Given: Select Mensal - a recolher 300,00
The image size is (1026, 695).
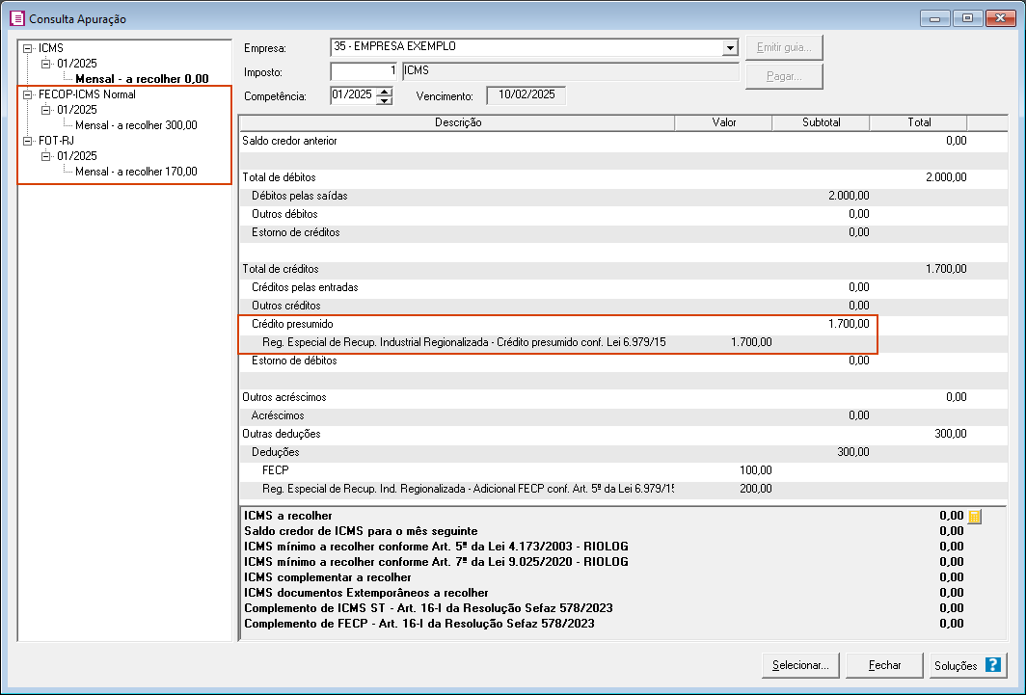Looking at the screenshot, I should click(x=136, y=125).
